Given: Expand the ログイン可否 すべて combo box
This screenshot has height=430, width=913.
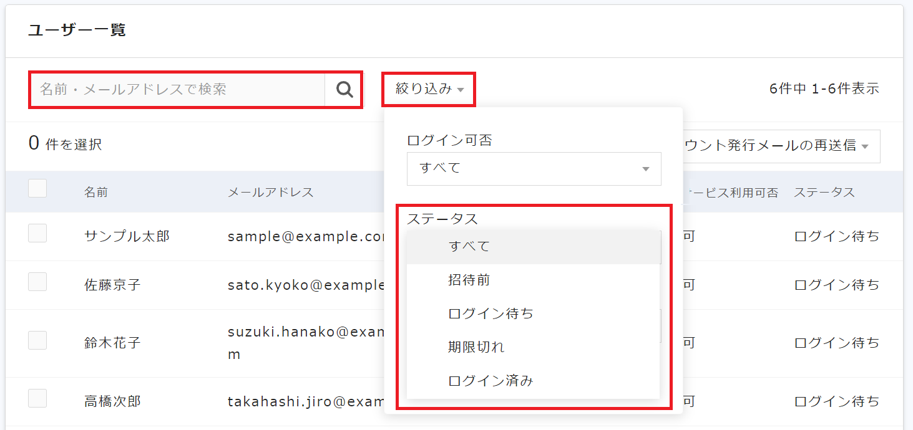Looking at the screenshot, I should pyautogui.click(x=534, y=168).
